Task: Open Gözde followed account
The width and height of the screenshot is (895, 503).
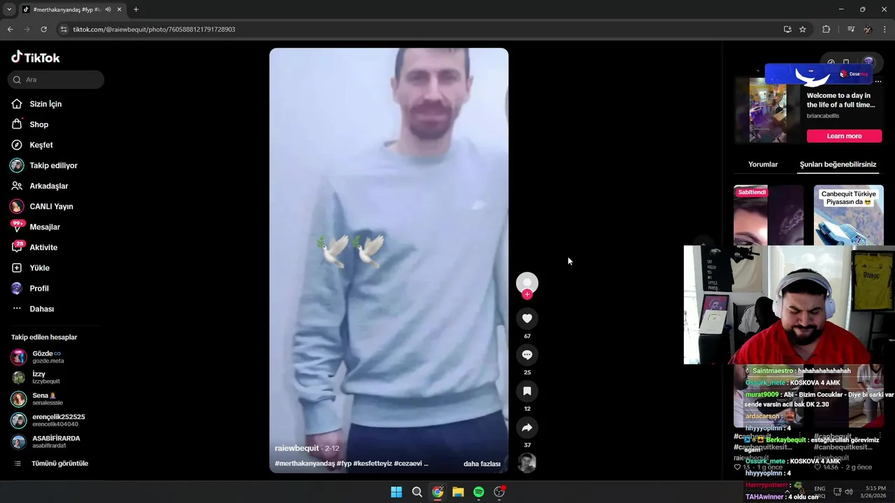Action: tap(46, 357)
